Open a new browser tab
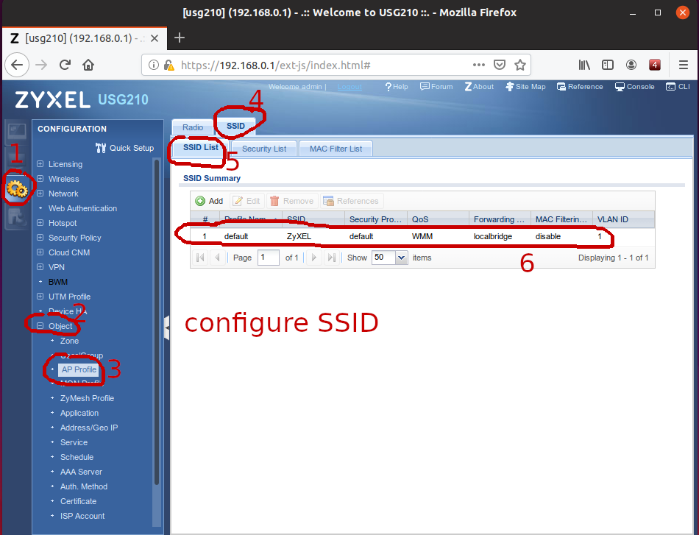Image resolution: width=699 pixels, height=535 pixels. tap(180, 38)
